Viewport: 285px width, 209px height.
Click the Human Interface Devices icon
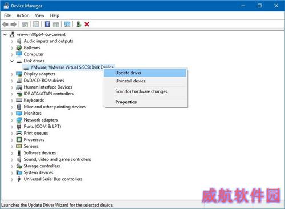19,87
